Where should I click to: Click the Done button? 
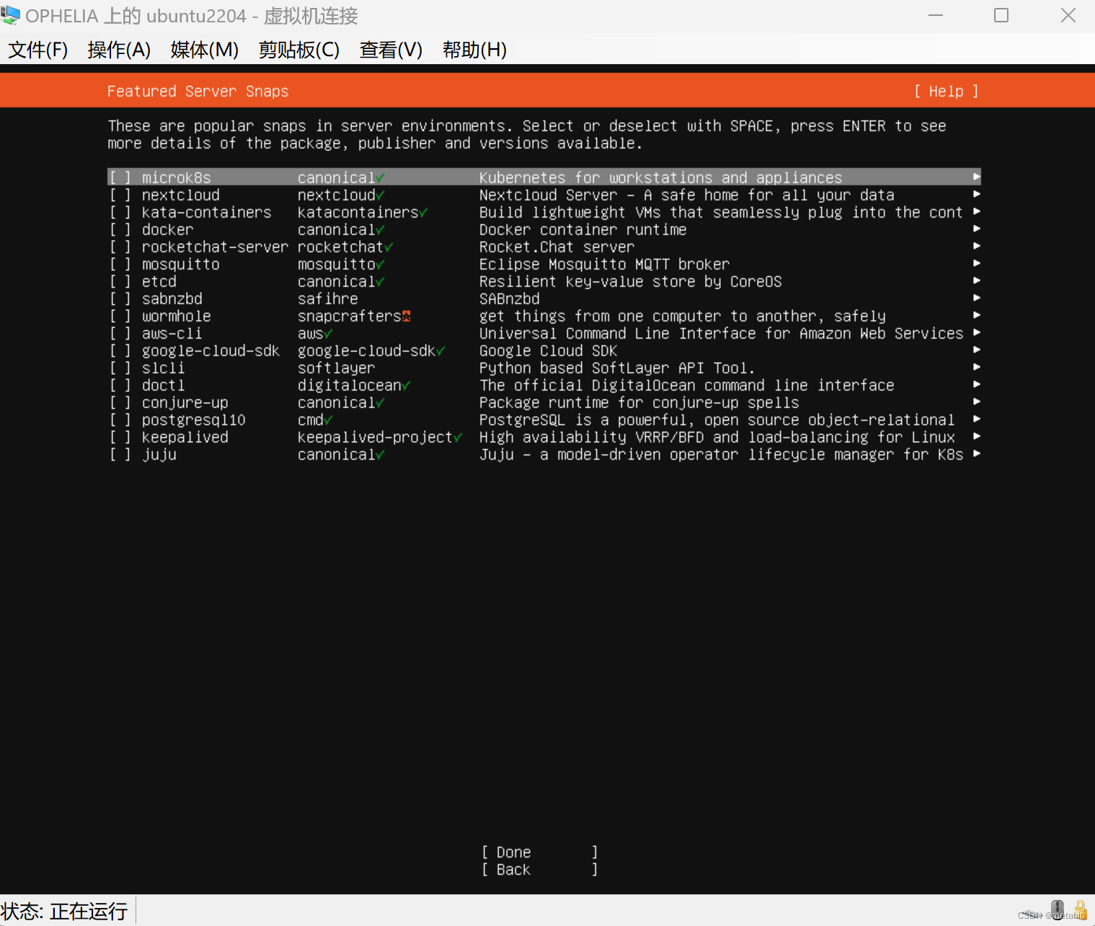[540, 852]
